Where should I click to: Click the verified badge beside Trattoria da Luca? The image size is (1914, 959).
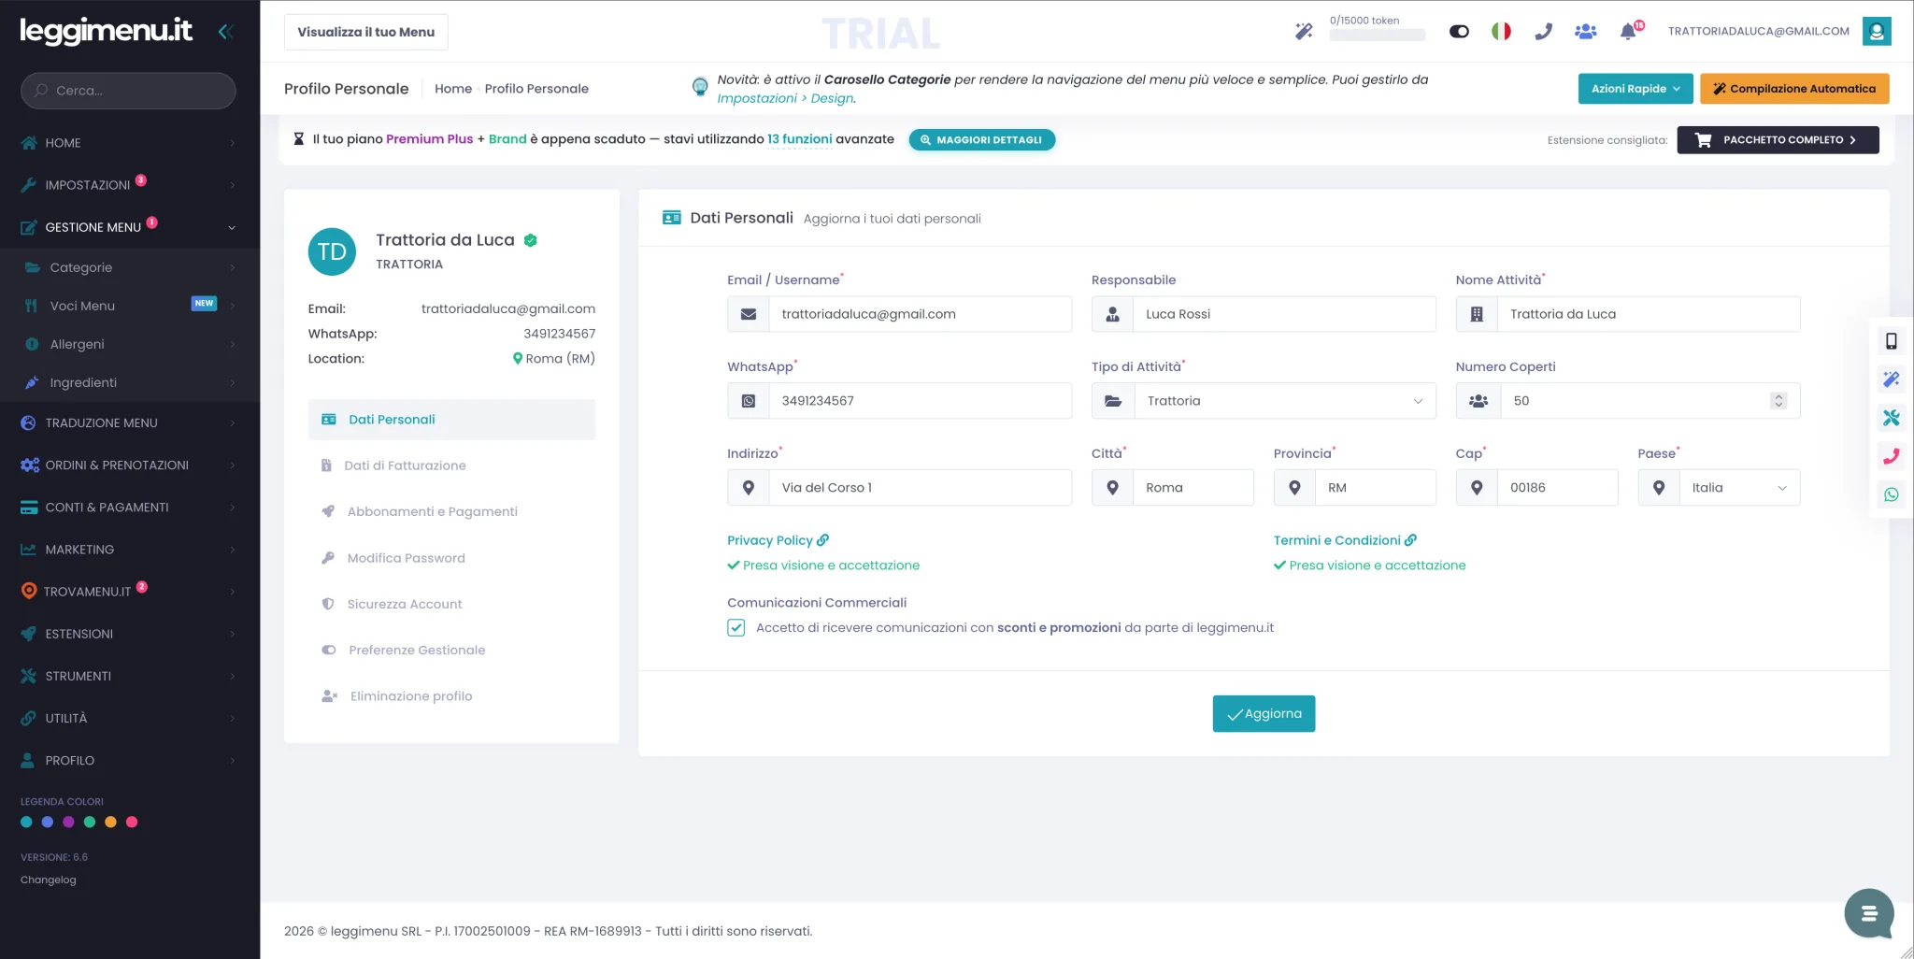(x=530, y=240)
